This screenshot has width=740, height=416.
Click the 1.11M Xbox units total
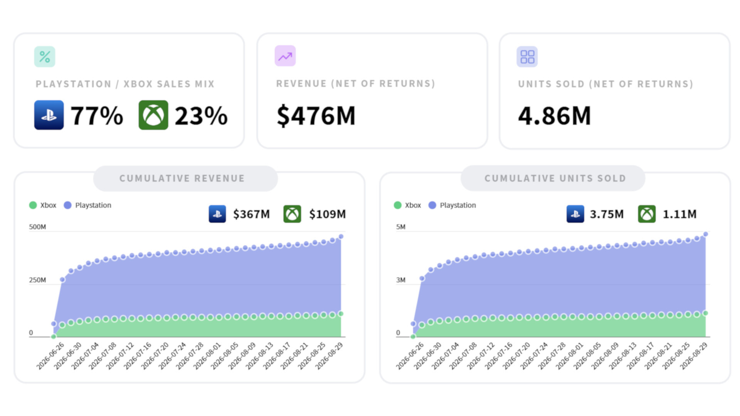pos(679,214)
